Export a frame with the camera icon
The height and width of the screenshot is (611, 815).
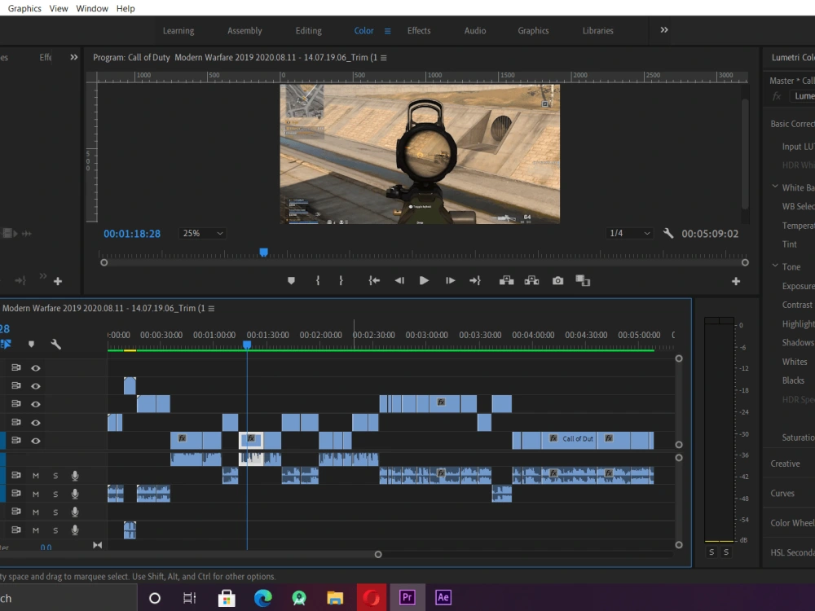tap(557, 281)
